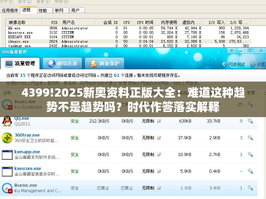
Task: Open the kxesapp.exe name link in 360 list
Action: coord(27,152)
